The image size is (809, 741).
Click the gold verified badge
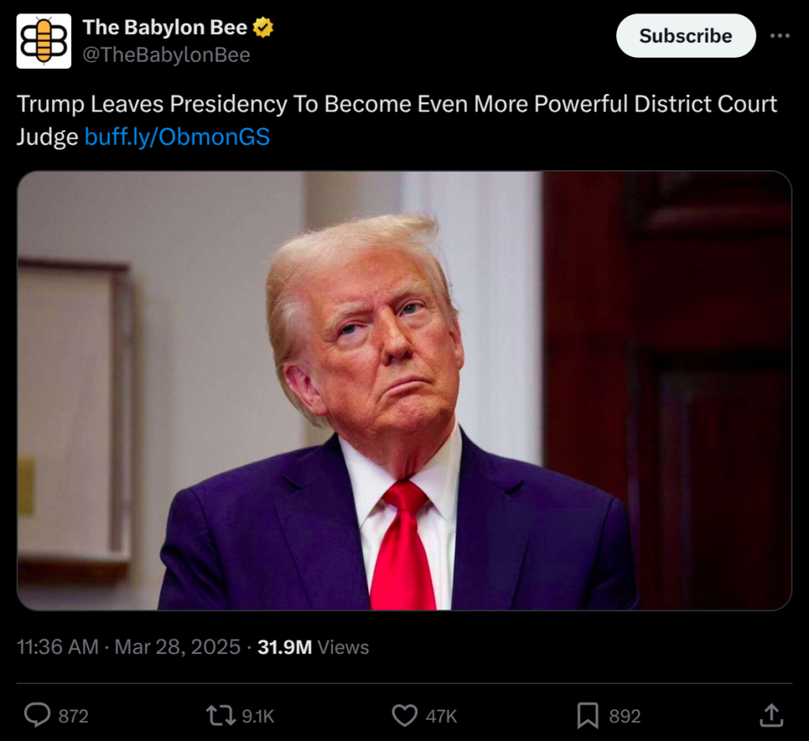point(261,26)
